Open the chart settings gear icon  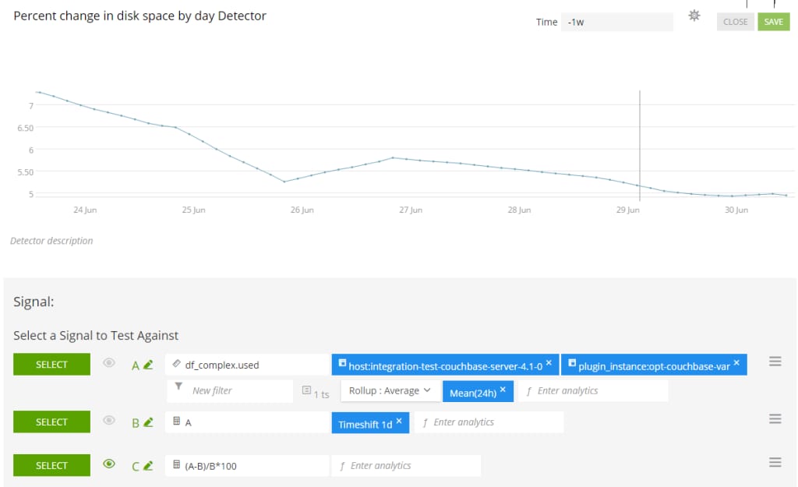(694, 16)
